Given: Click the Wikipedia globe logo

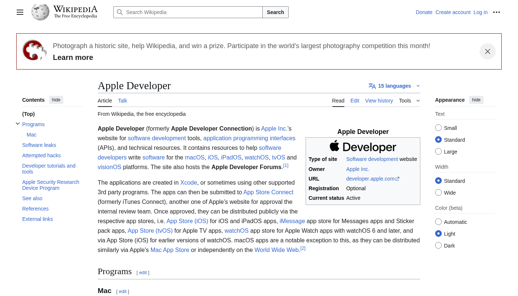Looking at the screenshot, I should click(x=40, y=12).
